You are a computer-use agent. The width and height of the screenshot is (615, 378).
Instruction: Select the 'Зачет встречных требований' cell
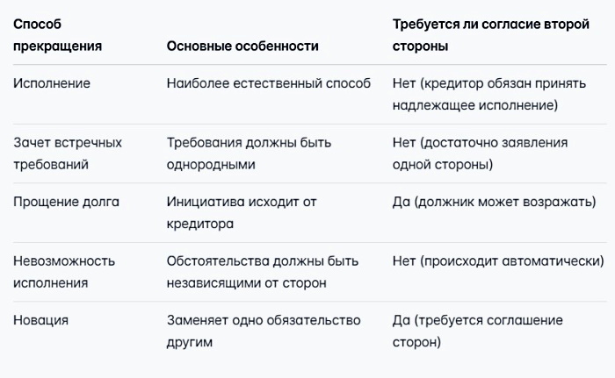68,153
